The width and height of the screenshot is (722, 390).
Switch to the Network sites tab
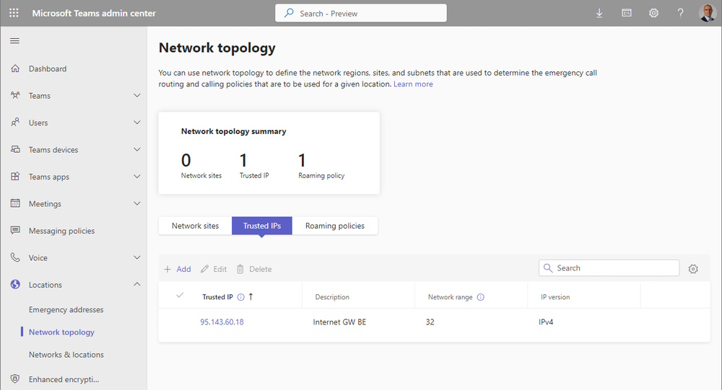coord(195,226)
